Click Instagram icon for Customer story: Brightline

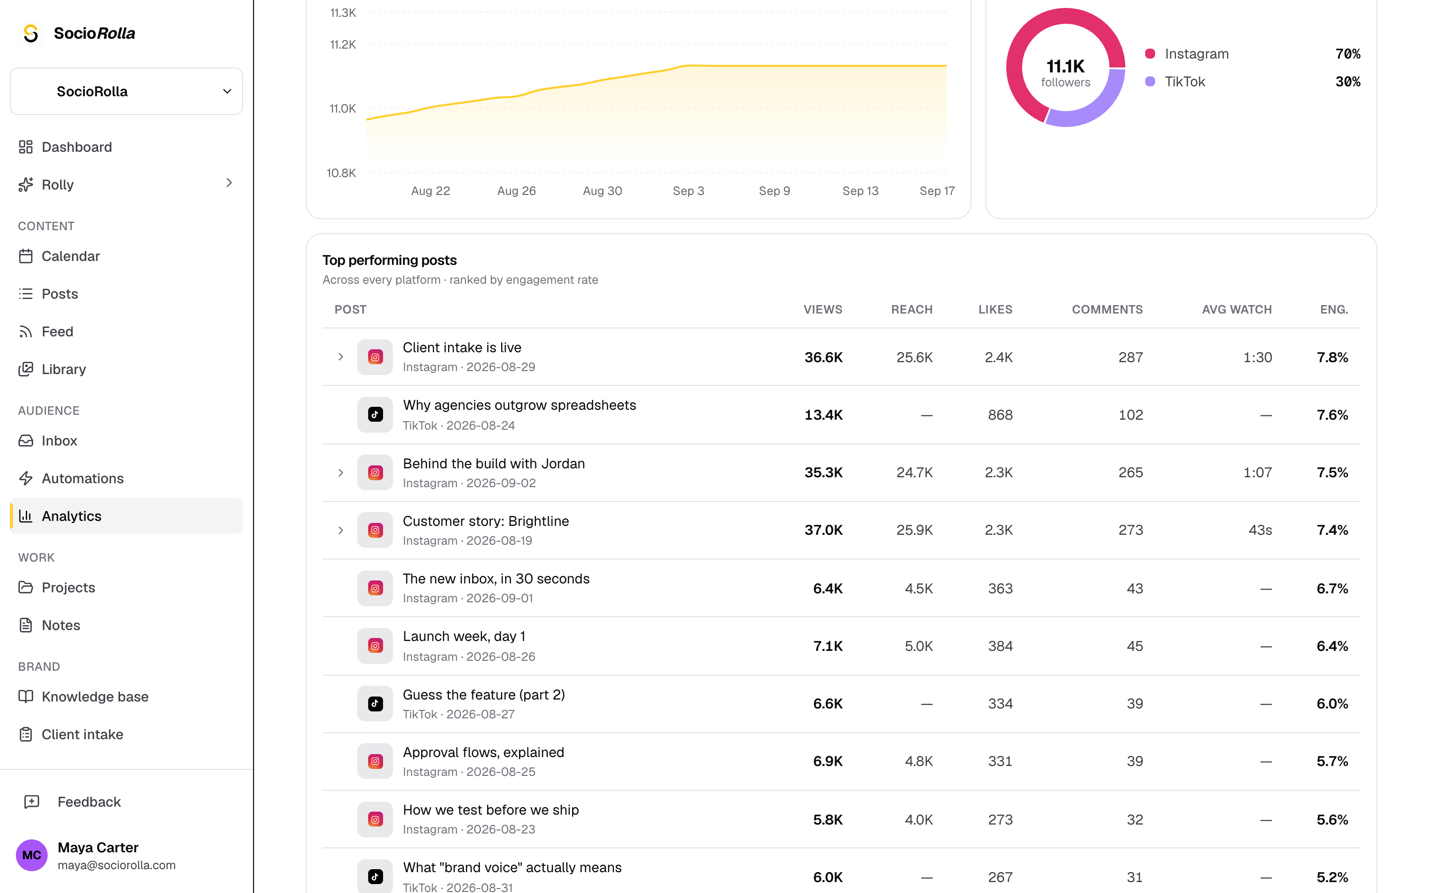[375, 530]
